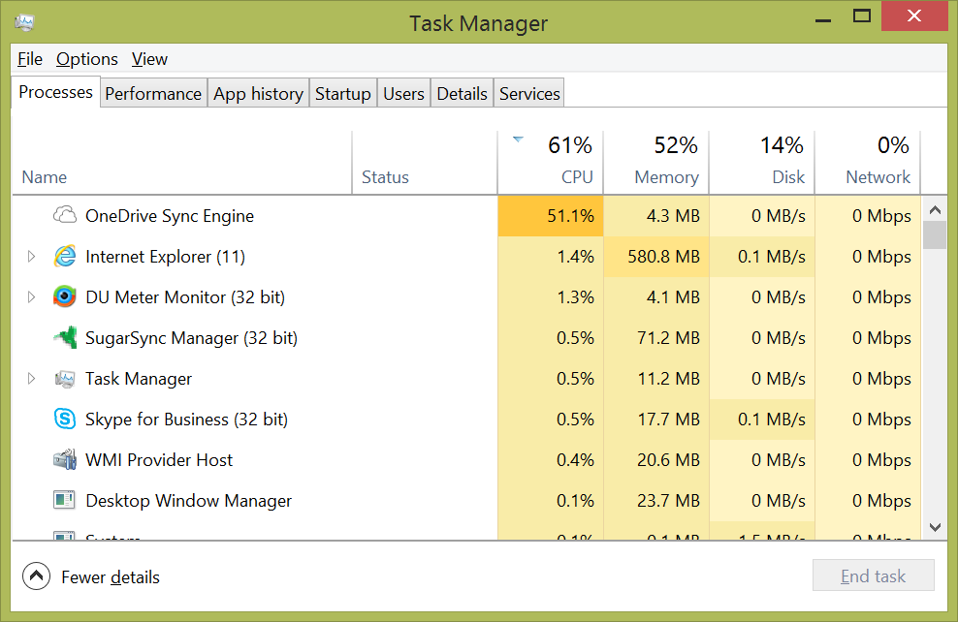
Task: Click the OneDrive Sync Engine cloud icon
Action: tap(65, 215)
